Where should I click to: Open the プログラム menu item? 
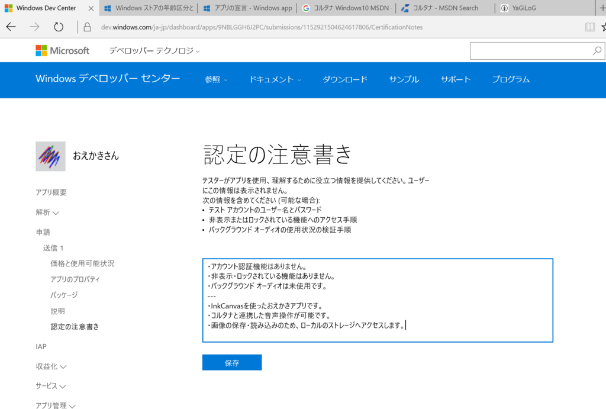coord(511,80)
